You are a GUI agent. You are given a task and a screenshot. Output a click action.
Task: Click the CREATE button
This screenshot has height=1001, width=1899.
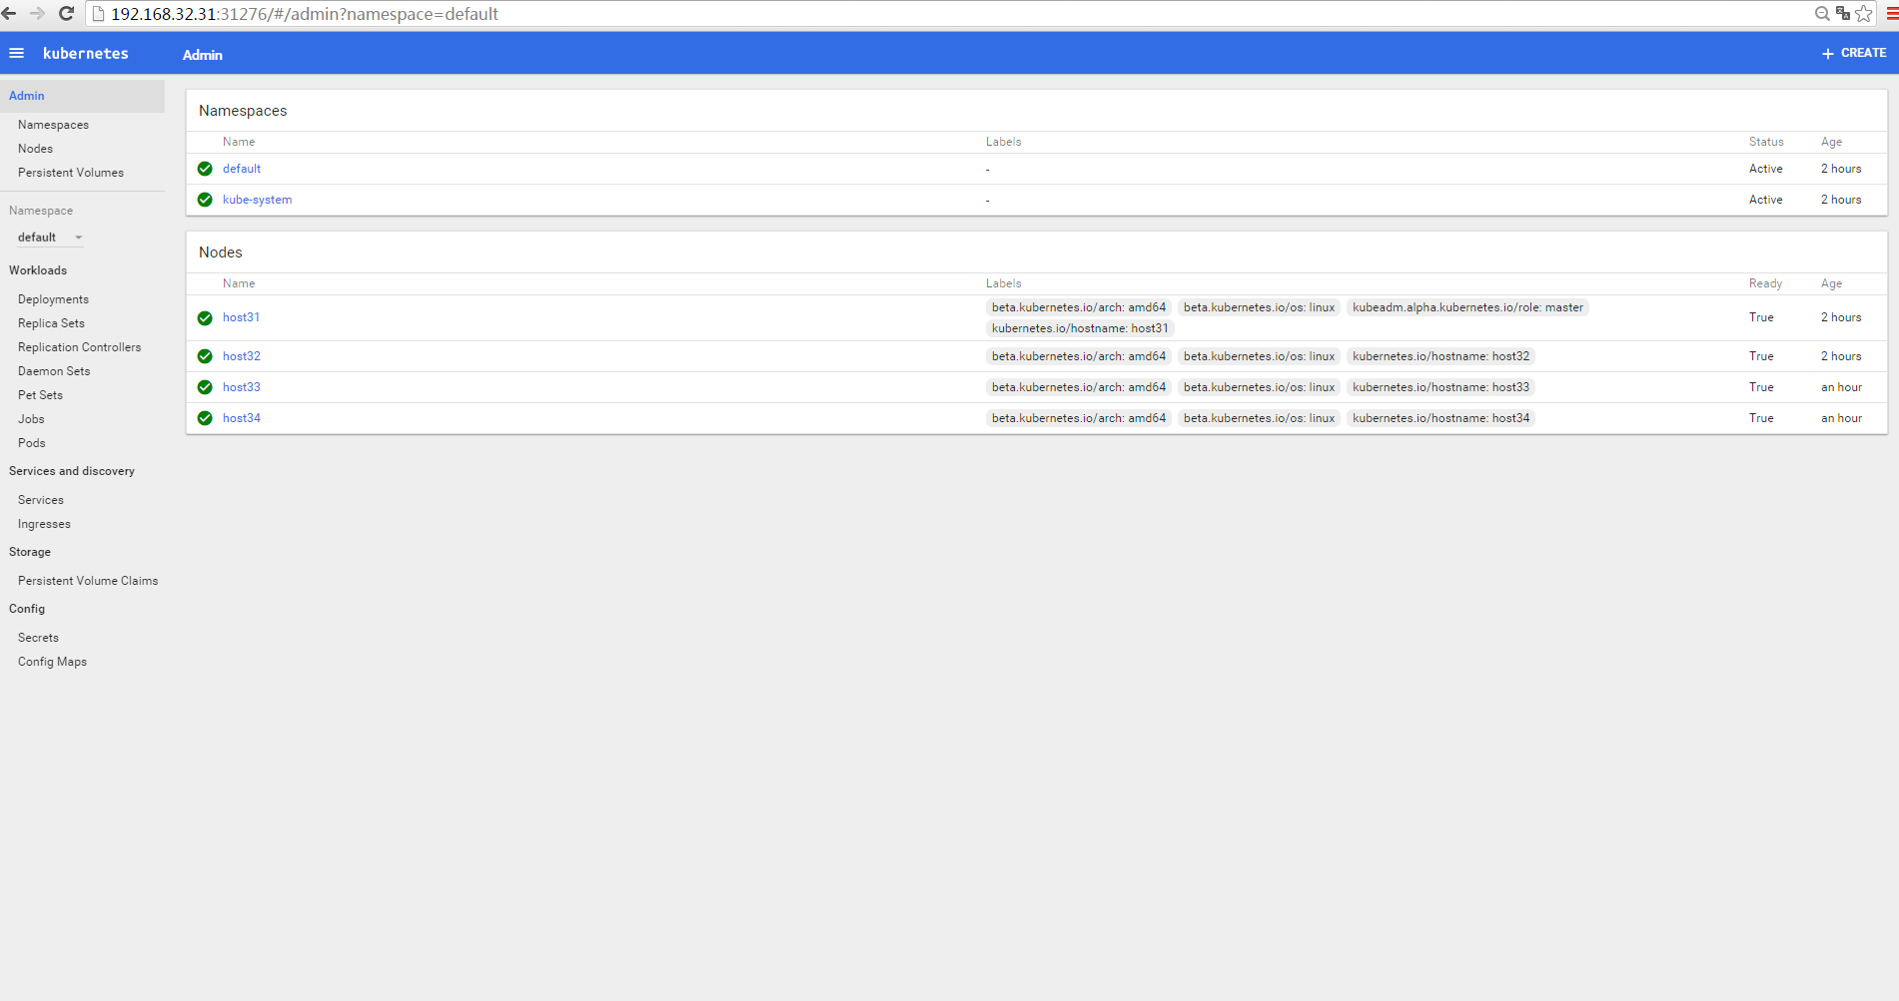1854,53
